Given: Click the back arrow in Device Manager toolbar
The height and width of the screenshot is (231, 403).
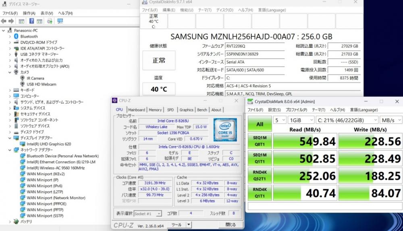Looking at the screenshot, I should click(x=4, y=21).
